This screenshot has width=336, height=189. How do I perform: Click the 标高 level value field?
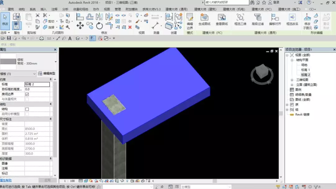(x=37, y=84)
